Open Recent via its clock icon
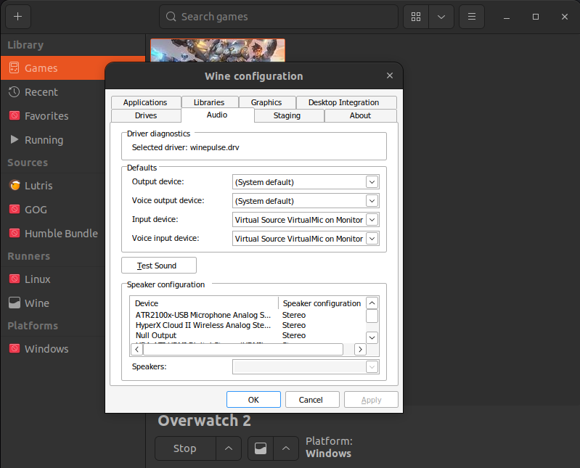The height and width of the screenshot is (468, 580). click(x=14, y=92)
